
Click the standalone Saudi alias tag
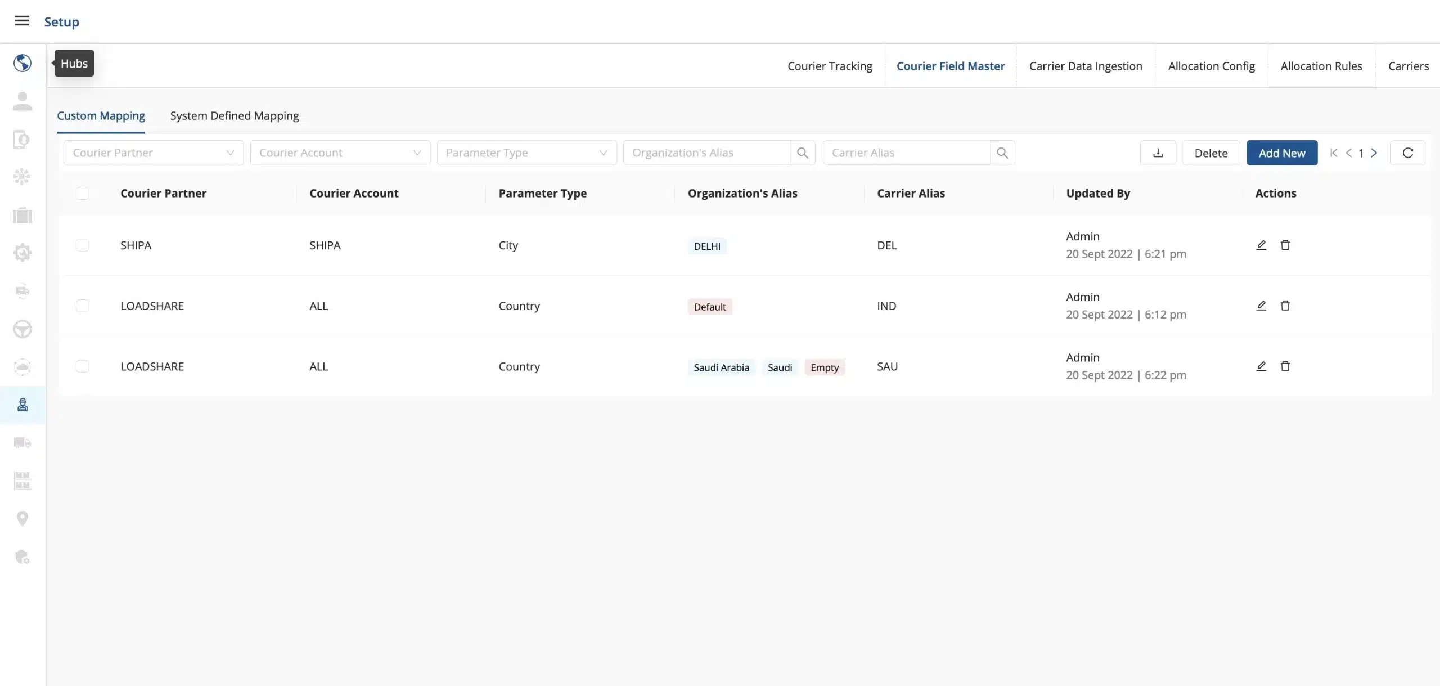(780, 367)
